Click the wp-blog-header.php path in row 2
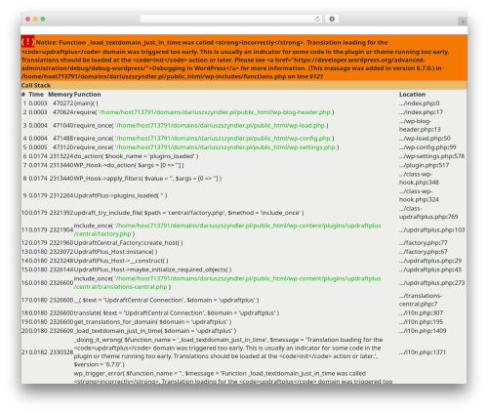The width and height of the screenshot is (488, 413). tap(215, 112)
